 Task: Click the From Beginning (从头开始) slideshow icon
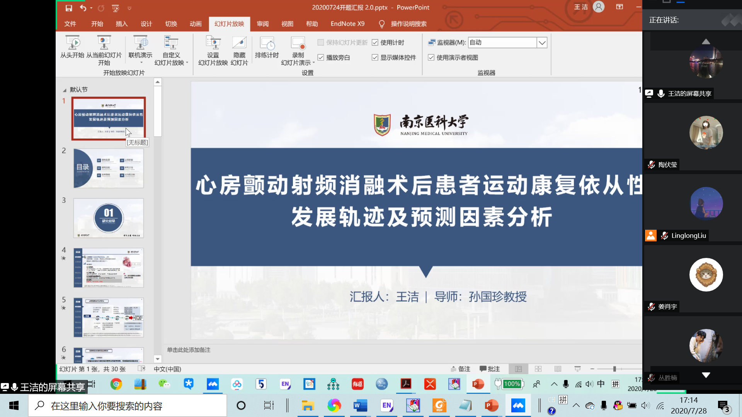coord(72,43)
